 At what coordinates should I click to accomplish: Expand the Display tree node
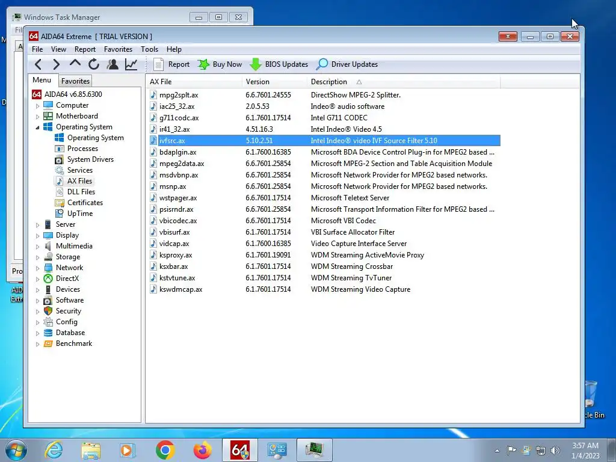[x=38, y=236]
